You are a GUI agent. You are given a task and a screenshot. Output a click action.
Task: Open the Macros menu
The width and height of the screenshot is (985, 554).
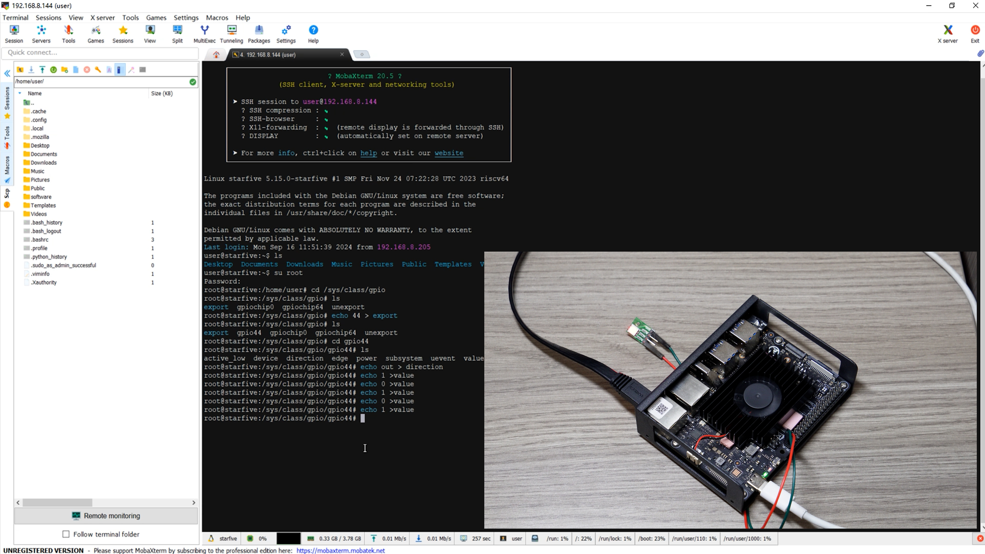tap(217, 18)
